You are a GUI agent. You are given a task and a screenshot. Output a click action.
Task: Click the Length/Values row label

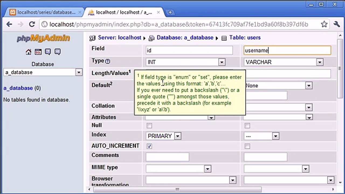click(111, 73)
